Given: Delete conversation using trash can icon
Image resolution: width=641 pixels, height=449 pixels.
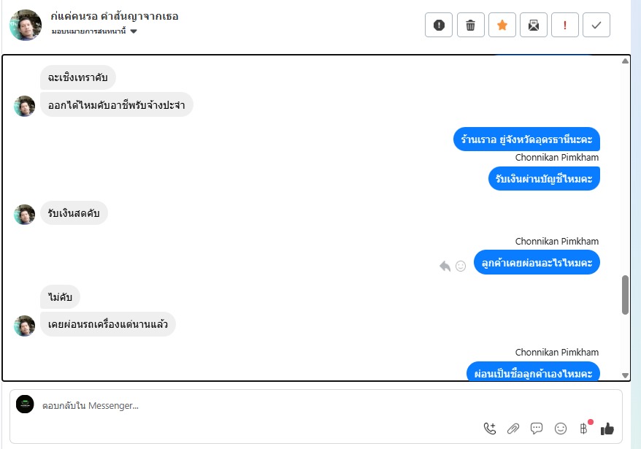Looking at the screenshot, I should click(x=471, y=26).
